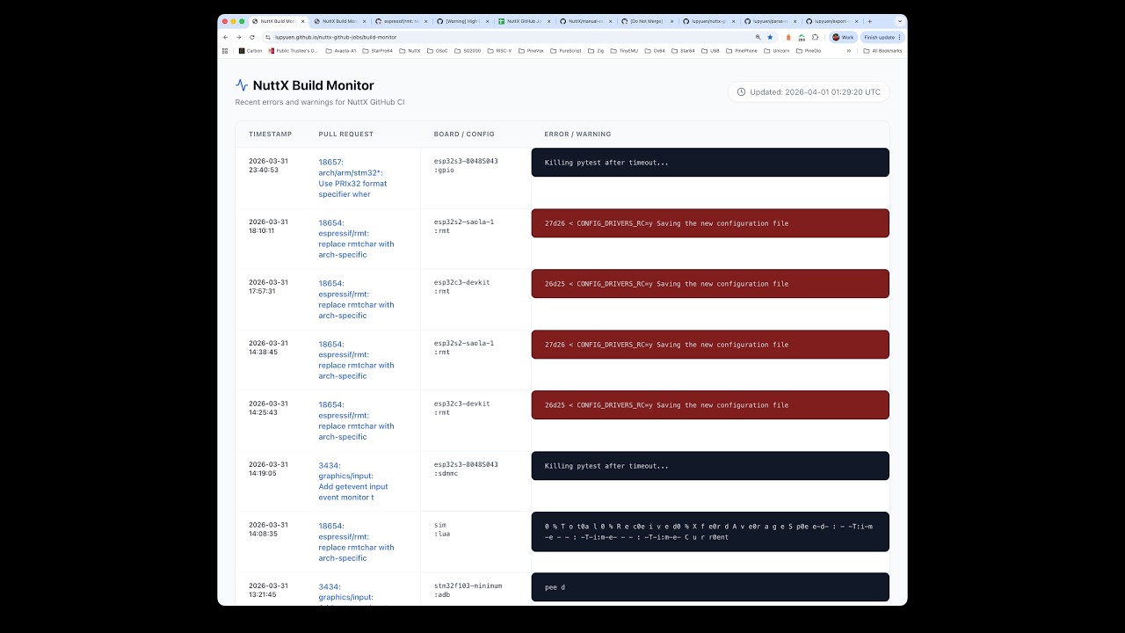Click the clock icon in the Updated badge

741,91
